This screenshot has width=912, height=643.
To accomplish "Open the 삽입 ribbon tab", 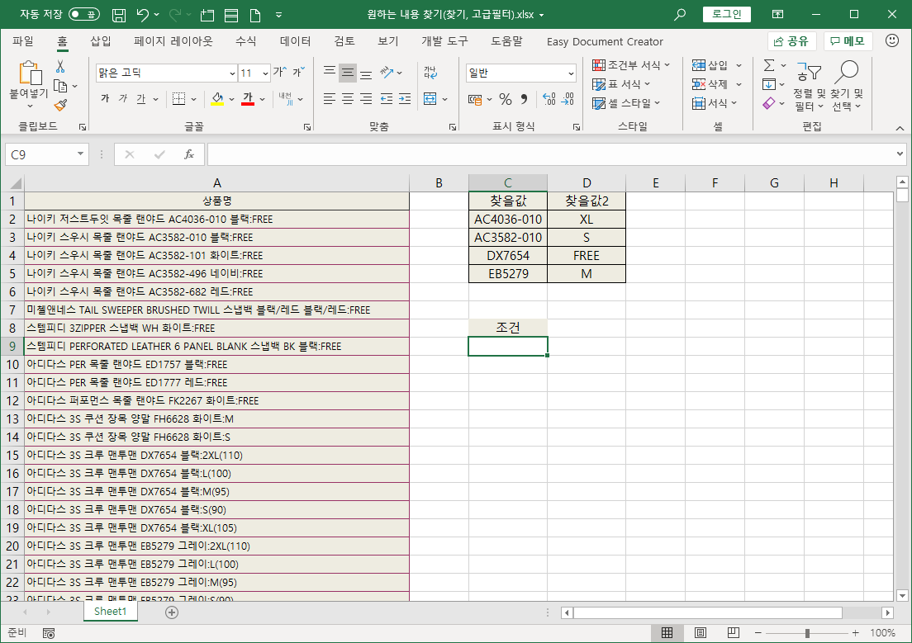I will [x=101, y=41].
